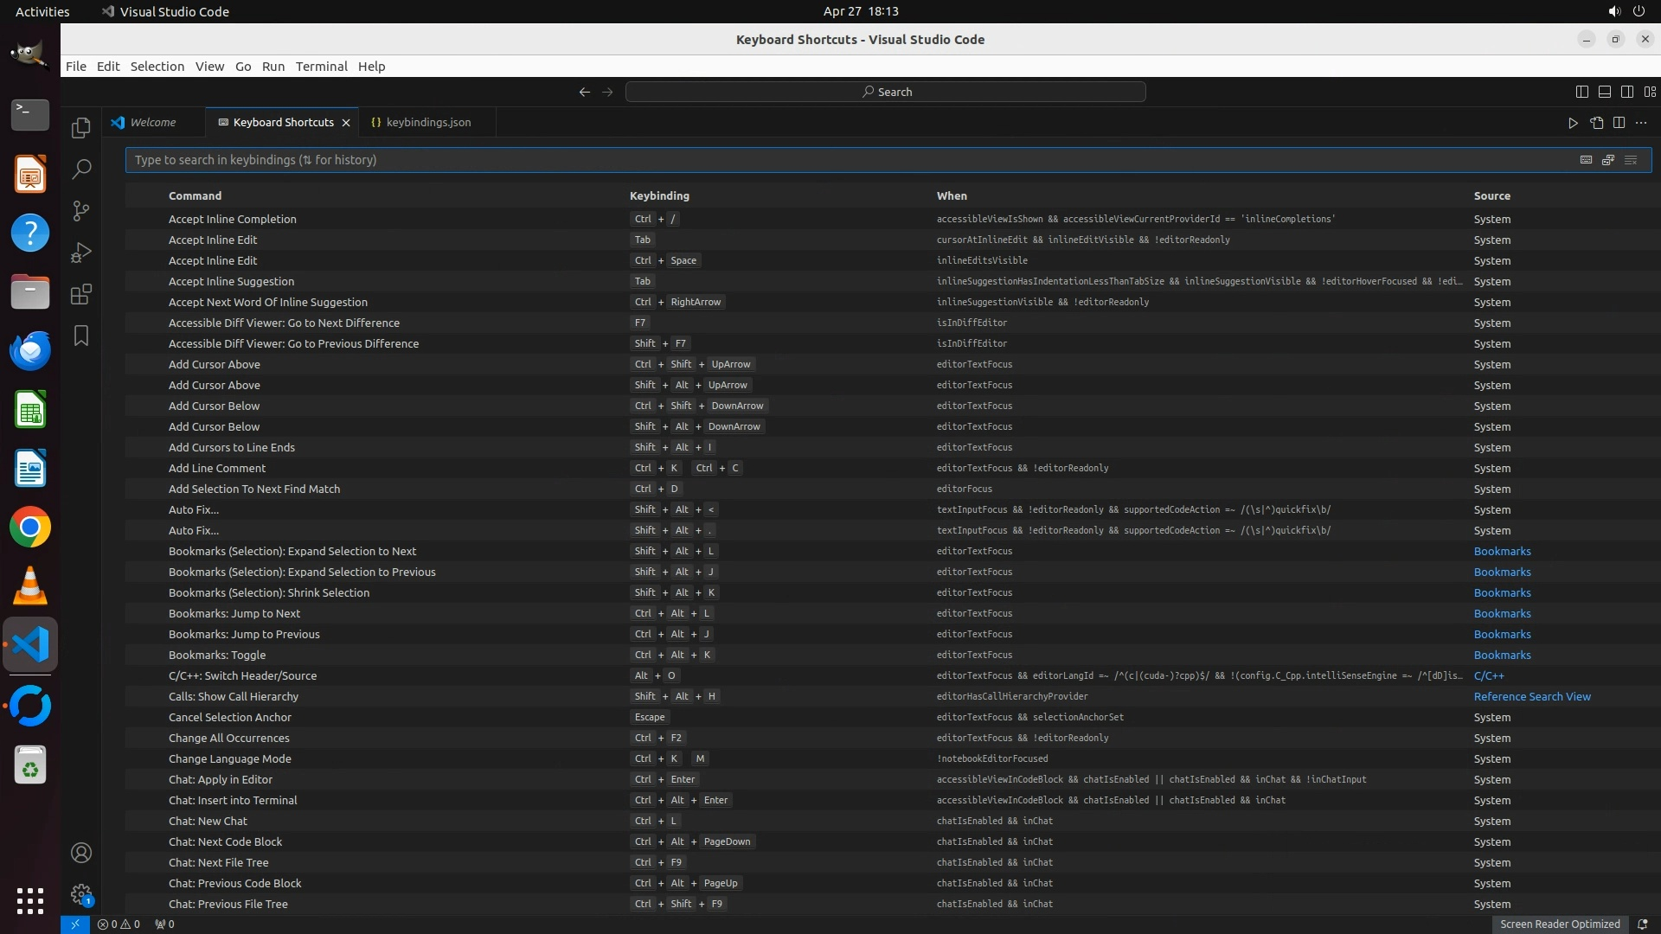Switch to the keybindings.json tab
The height and width of the screenshot is (934, 1661).
pyautogui.click(x=428, y=123)
